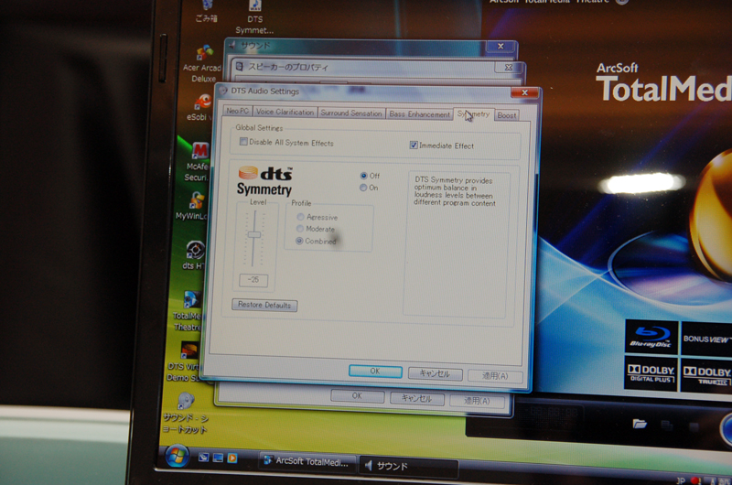This screenshot has width=732, height=485.
Task: Open the eSobi desktop icon
Action: pos(199,107)
